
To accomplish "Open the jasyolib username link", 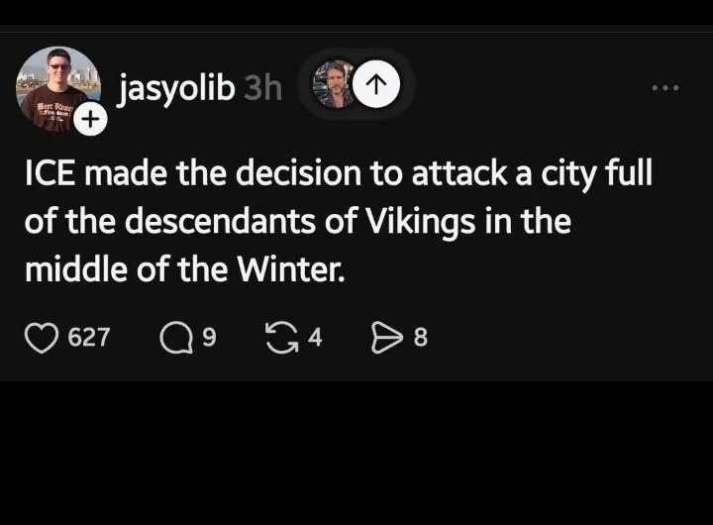I will coord(176,88).
